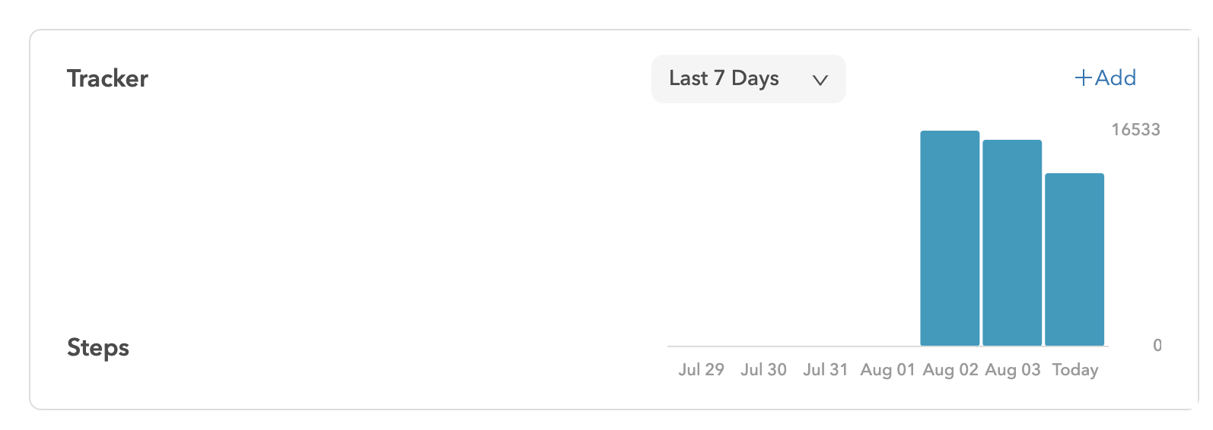Screen dimensions: 1213x430
Task: Click the Jul 30 axis label
Action: click(x=763, y=369)
